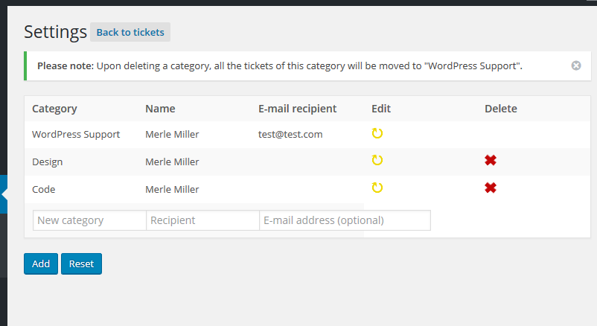Screen dimensions: 597x326
Task: Click the edit icon for Code category
Action: click(x=377, y=188)
